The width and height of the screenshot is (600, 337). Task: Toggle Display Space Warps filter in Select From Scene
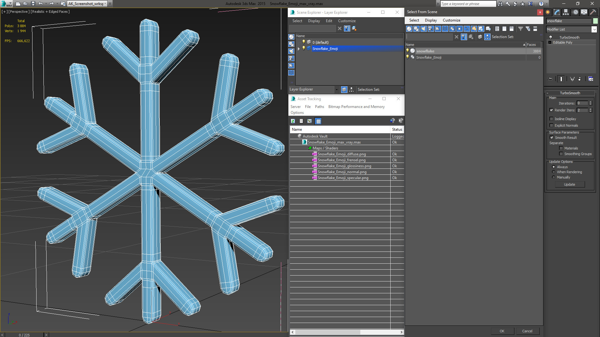tap(445, 29)
